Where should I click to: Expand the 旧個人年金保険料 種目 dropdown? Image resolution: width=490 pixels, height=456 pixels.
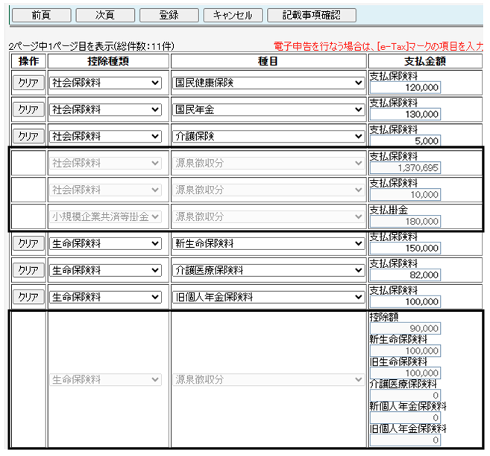(x=268, y=297)
